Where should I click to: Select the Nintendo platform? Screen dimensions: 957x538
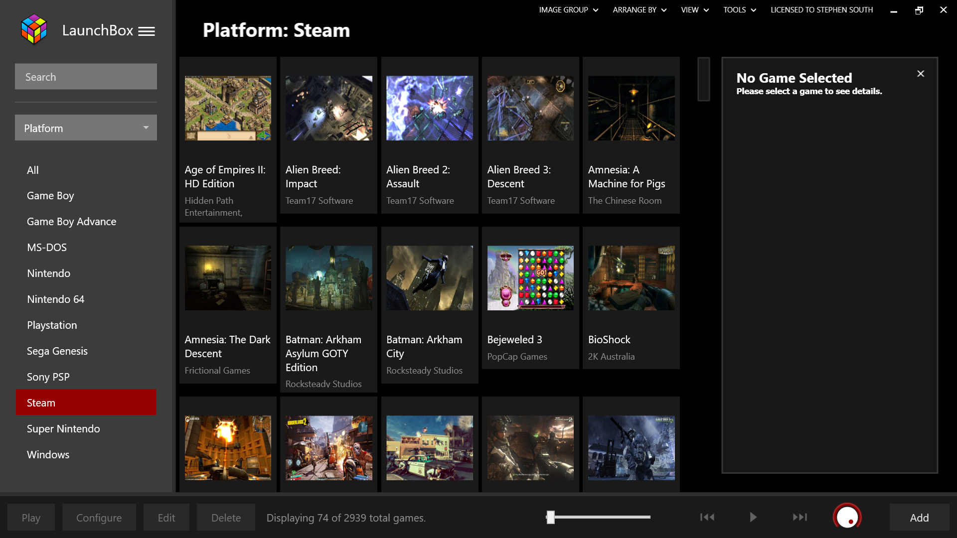pos(86,273)
